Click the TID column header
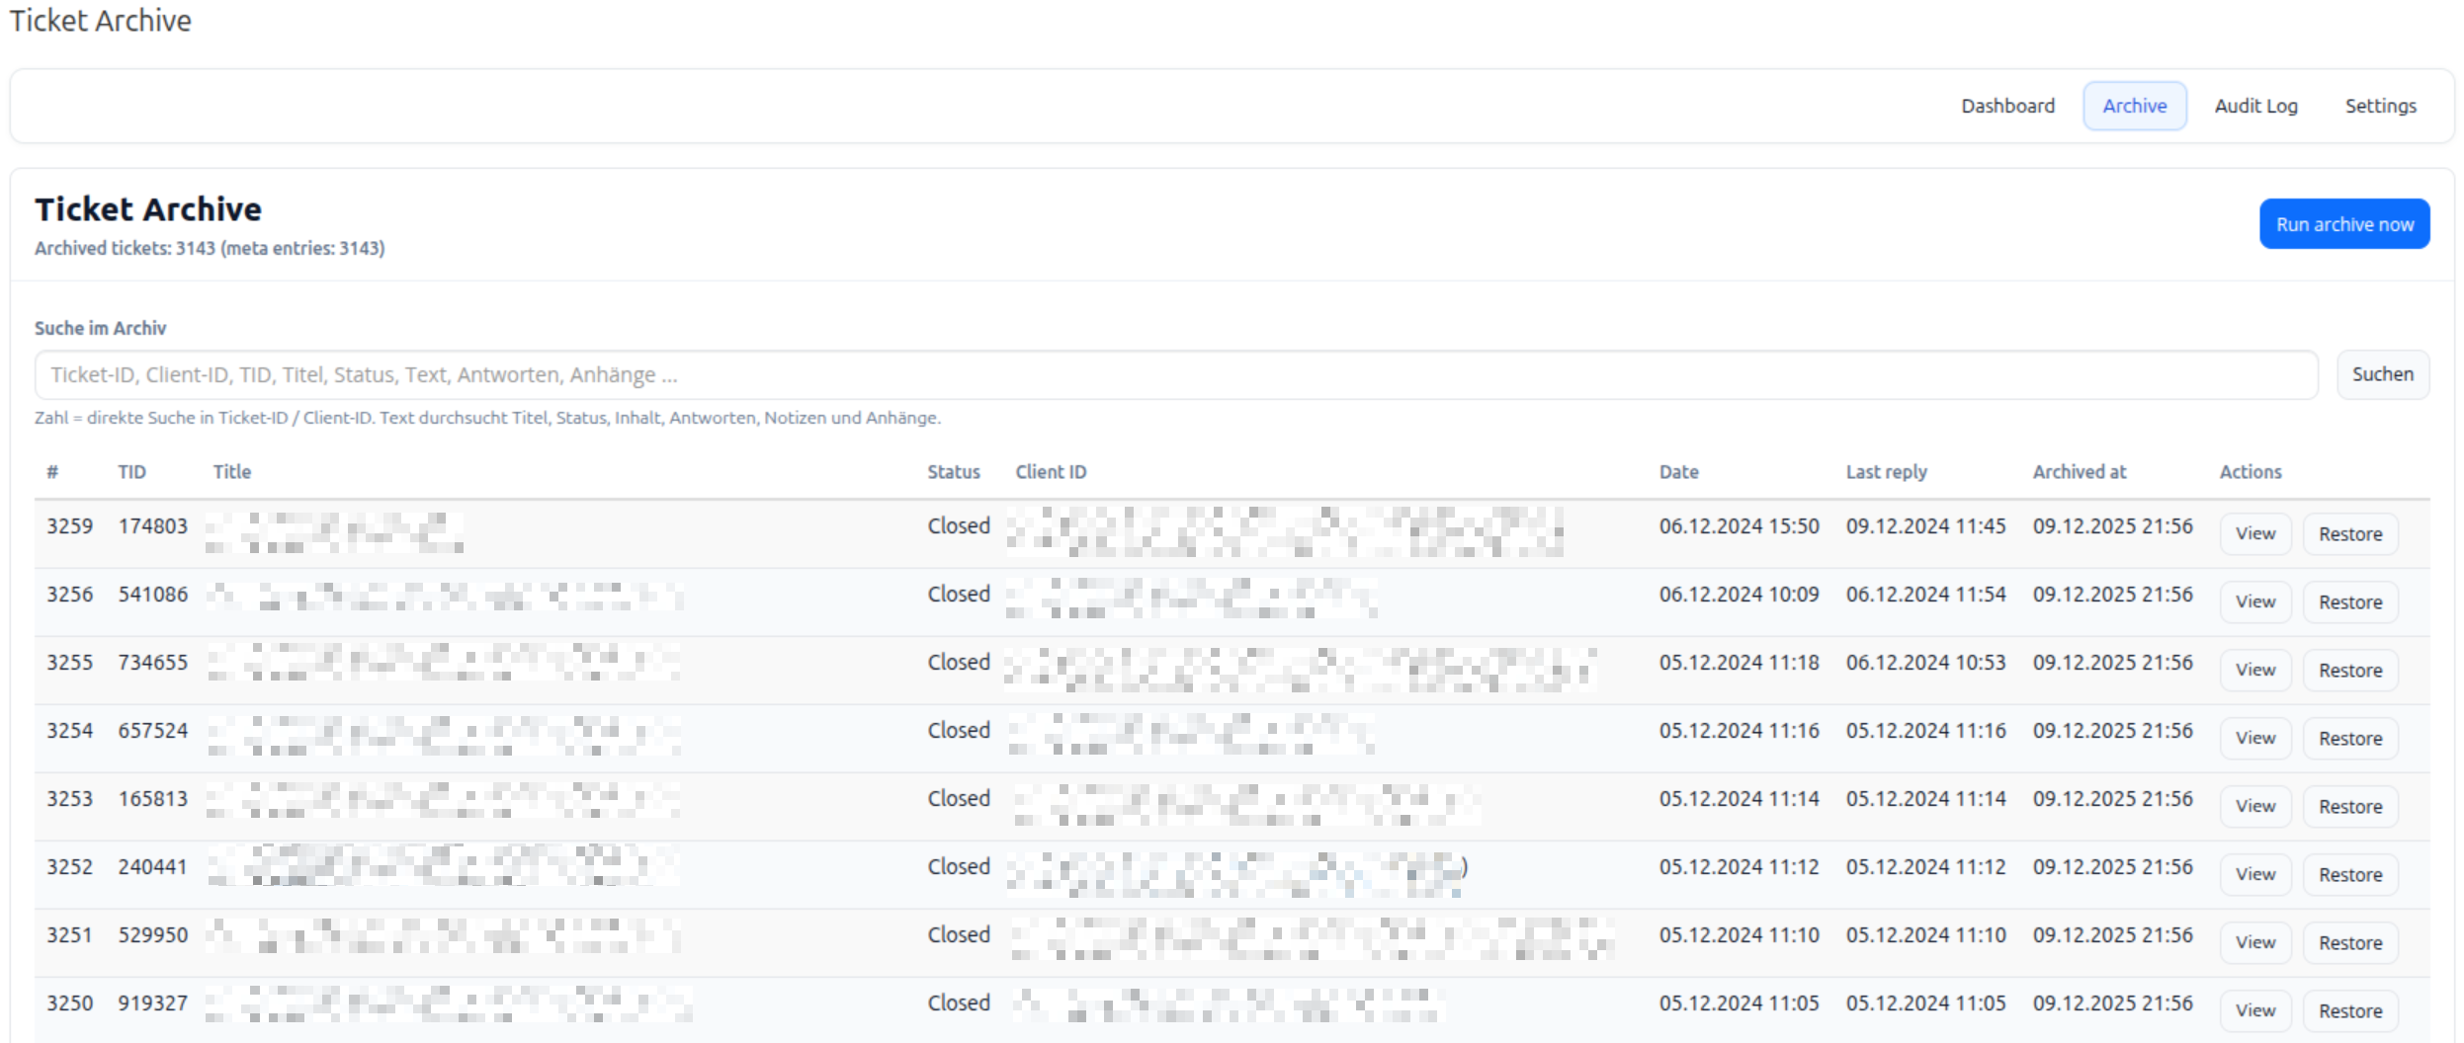2464x1043 pixels. pos(131,472)
